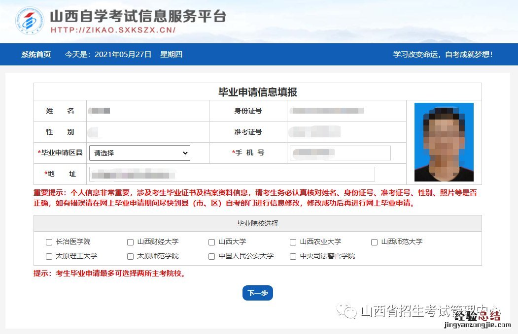Check the 太原理工大学 option
Viewport: 518px width, 334px height.
click(49, 256)
